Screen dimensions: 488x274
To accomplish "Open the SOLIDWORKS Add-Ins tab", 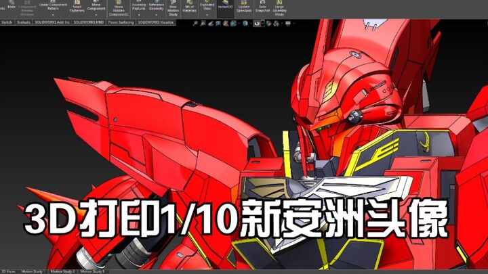I will [52, 22].
